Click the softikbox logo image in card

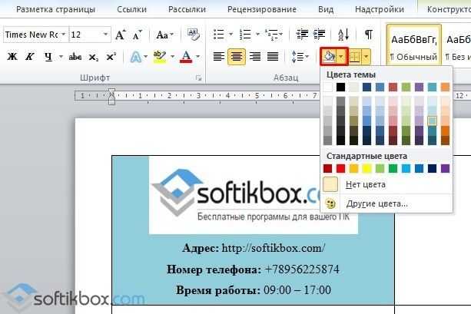[253, 195]
